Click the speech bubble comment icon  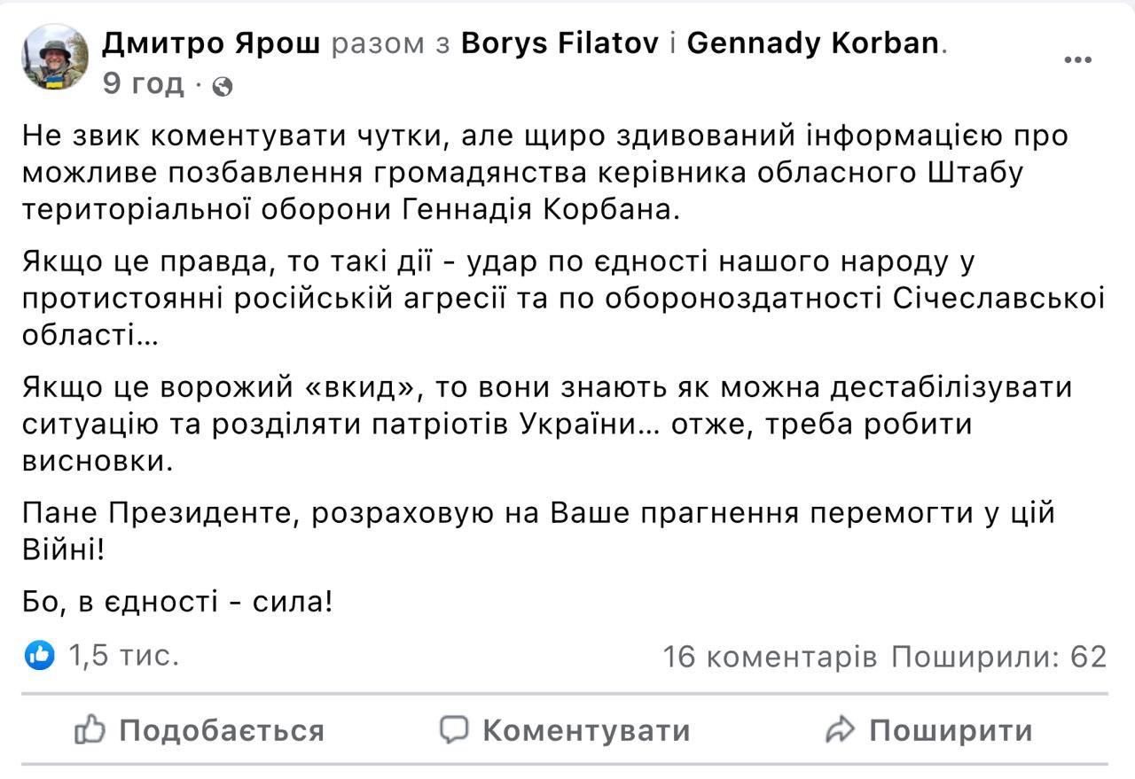(x=454, y=729)
